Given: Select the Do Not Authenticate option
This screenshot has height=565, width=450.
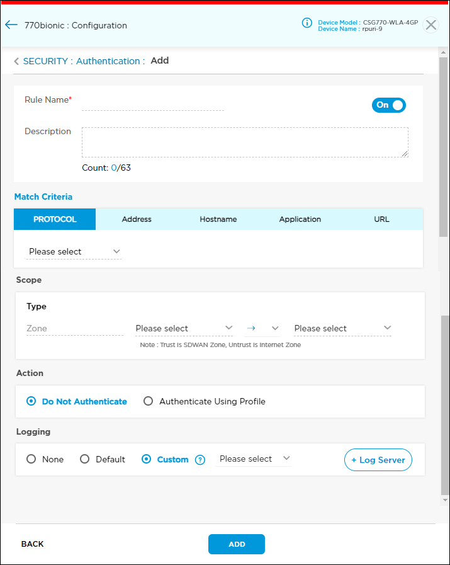Looking at the screenshot, I should 30,401.
